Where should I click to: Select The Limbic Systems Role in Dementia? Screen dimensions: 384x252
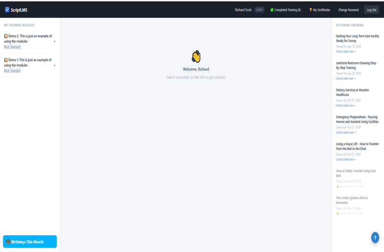pyautogui.click(x=352, y=200)
